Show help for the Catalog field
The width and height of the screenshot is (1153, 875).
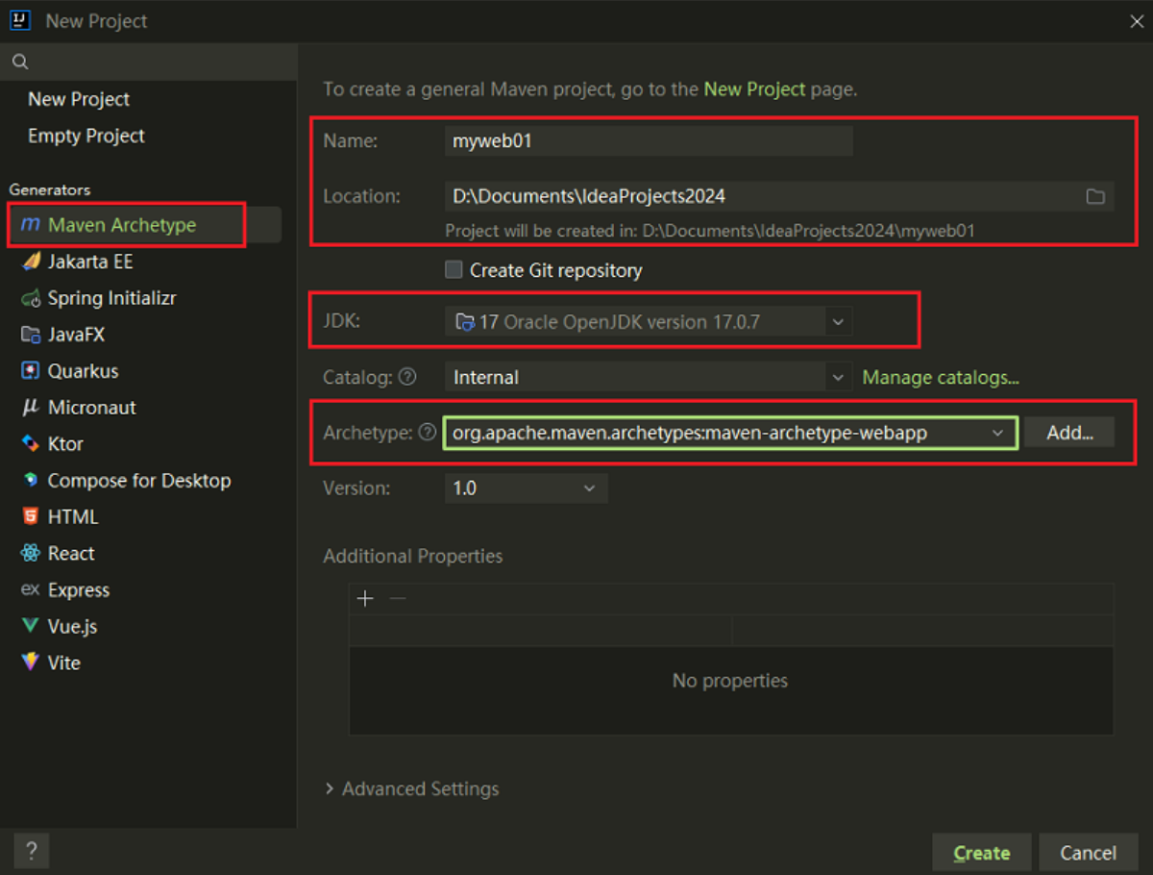pyautogui.click(x=407, y=377)
